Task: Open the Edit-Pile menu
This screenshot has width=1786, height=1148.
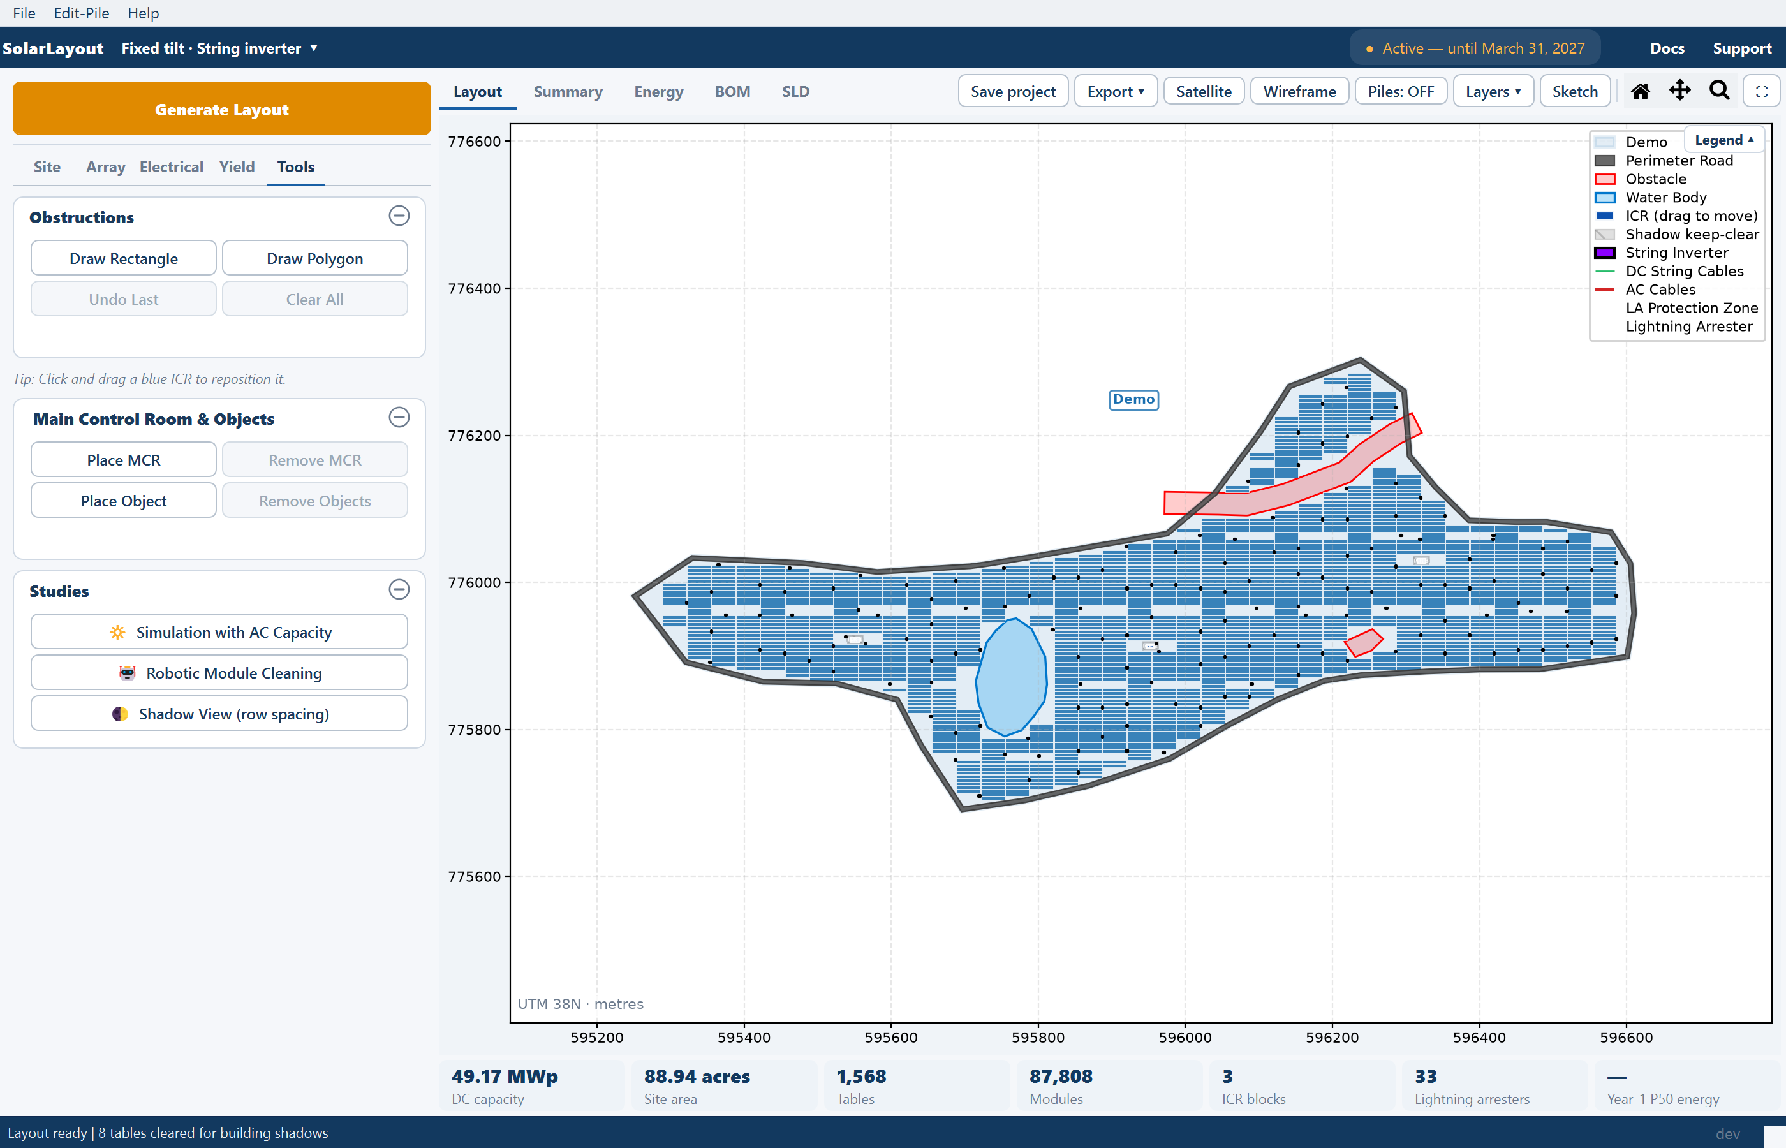Action: coord(81,13)
